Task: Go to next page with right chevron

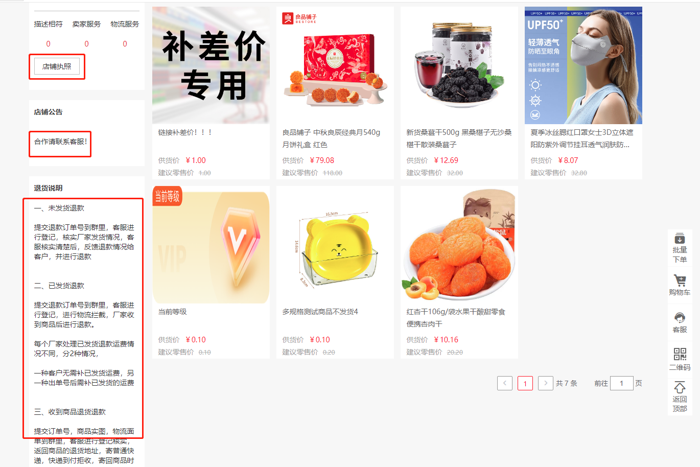Action: (546, 383)
